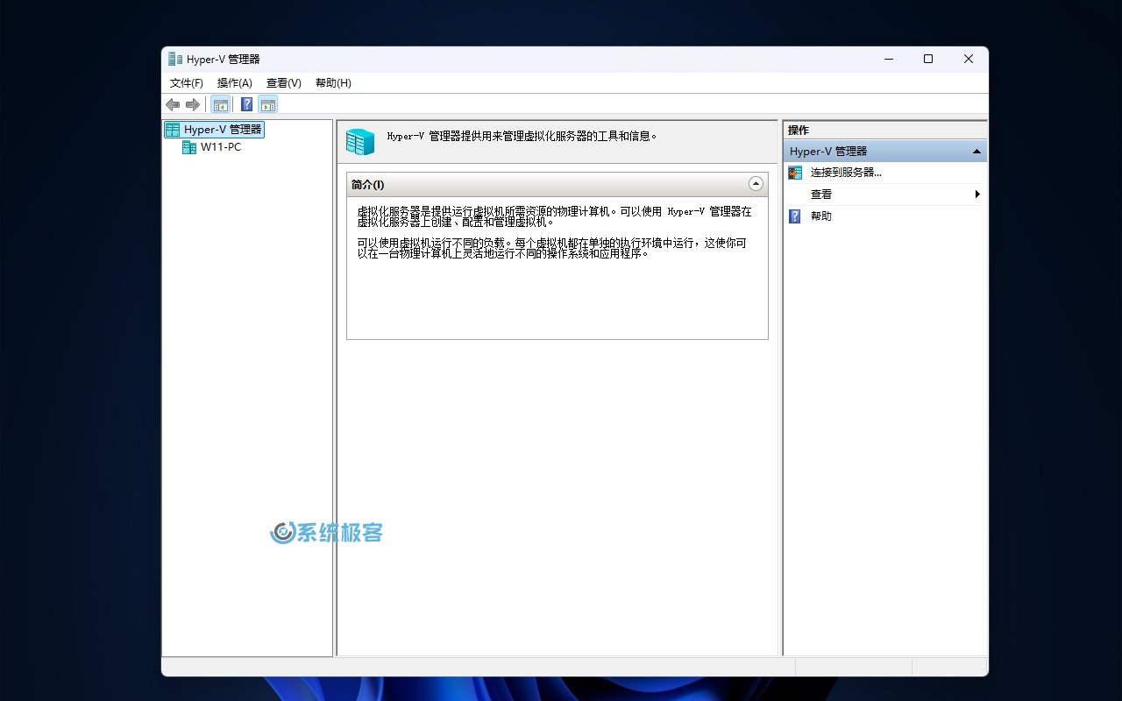The image size is (1122, 701).
Task: Collapse the Hyper-V 管理器 actions header arrow
Action: point(976,152)
